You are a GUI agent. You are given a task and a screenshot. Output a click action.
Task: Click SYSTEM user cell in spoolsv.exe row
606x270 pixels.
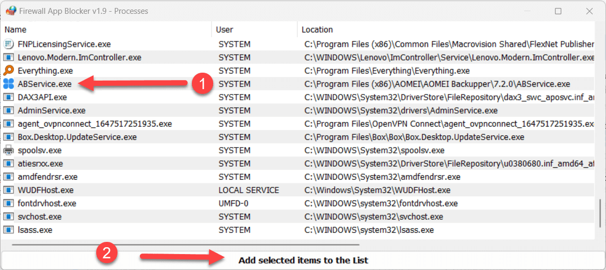(x=234, y=150)
